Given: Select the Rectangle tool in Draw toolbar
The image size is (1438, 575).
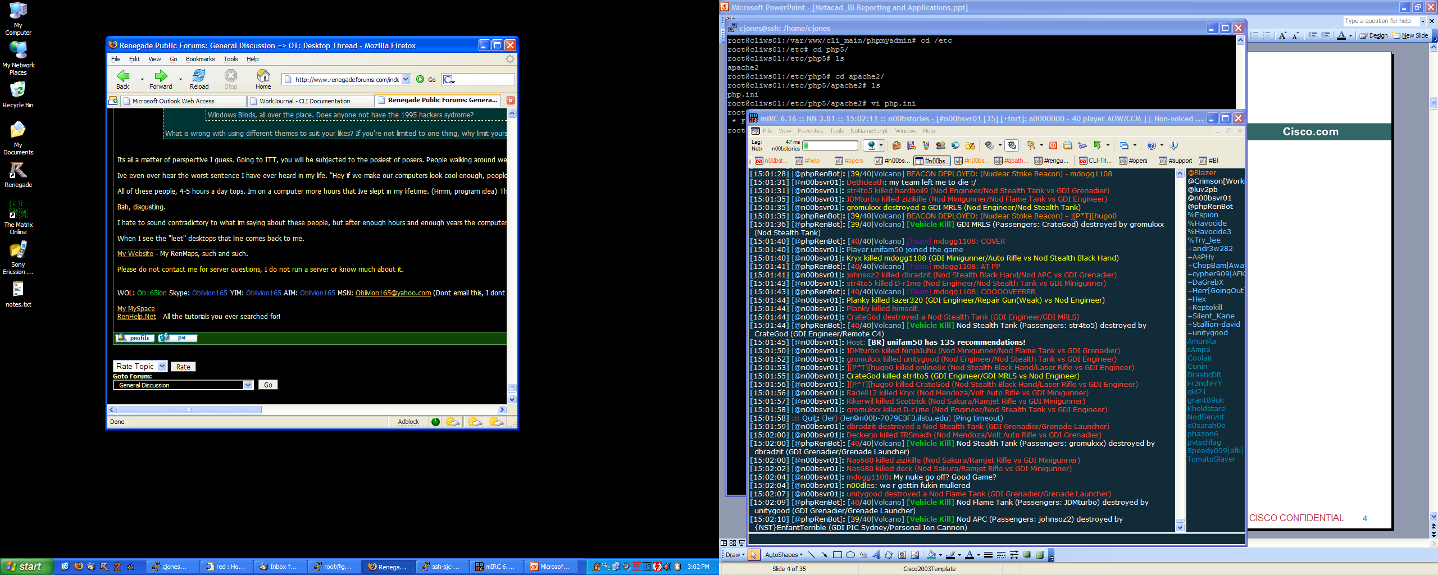Looking at the screenshot, I should coord(837,555).
